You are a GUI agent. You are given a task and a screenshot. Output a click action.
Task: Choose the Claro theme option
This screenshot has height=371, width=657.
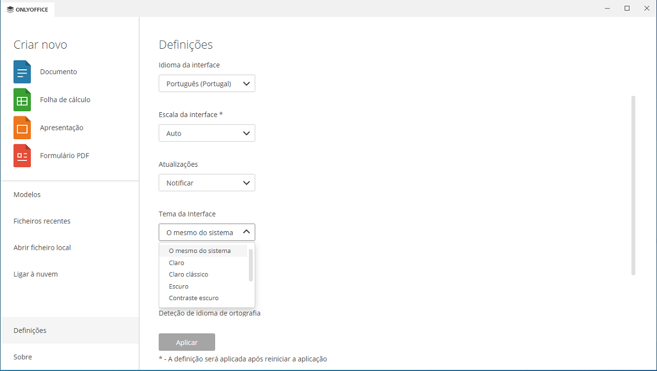203,263
